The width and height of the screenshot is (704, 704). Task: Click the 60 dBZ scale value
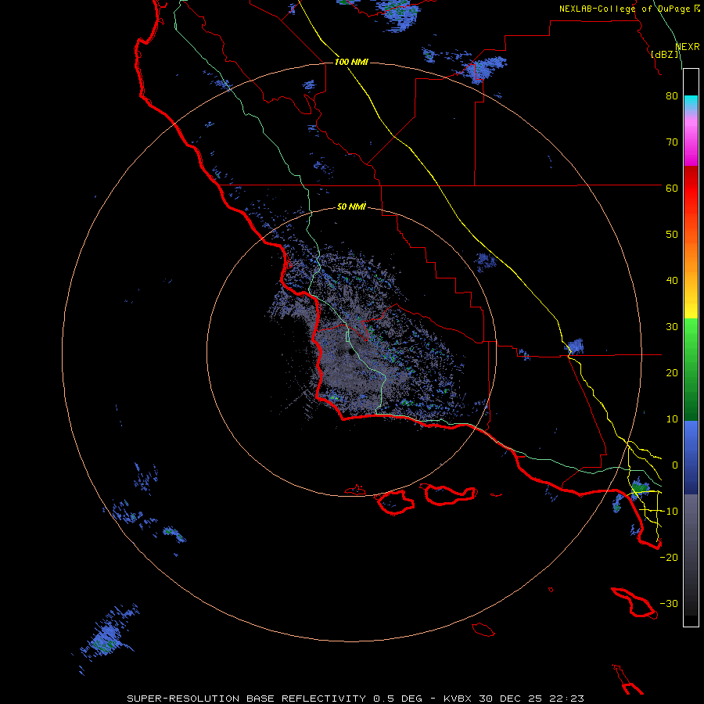point(672,188)
